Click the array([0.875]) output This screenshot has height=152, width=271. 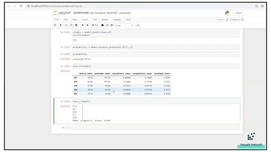(x=82, y=59)
